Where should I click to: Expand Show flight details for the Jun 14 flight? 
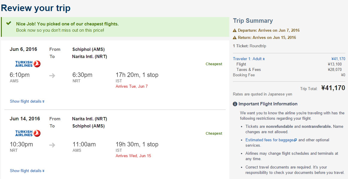(27, 171)
